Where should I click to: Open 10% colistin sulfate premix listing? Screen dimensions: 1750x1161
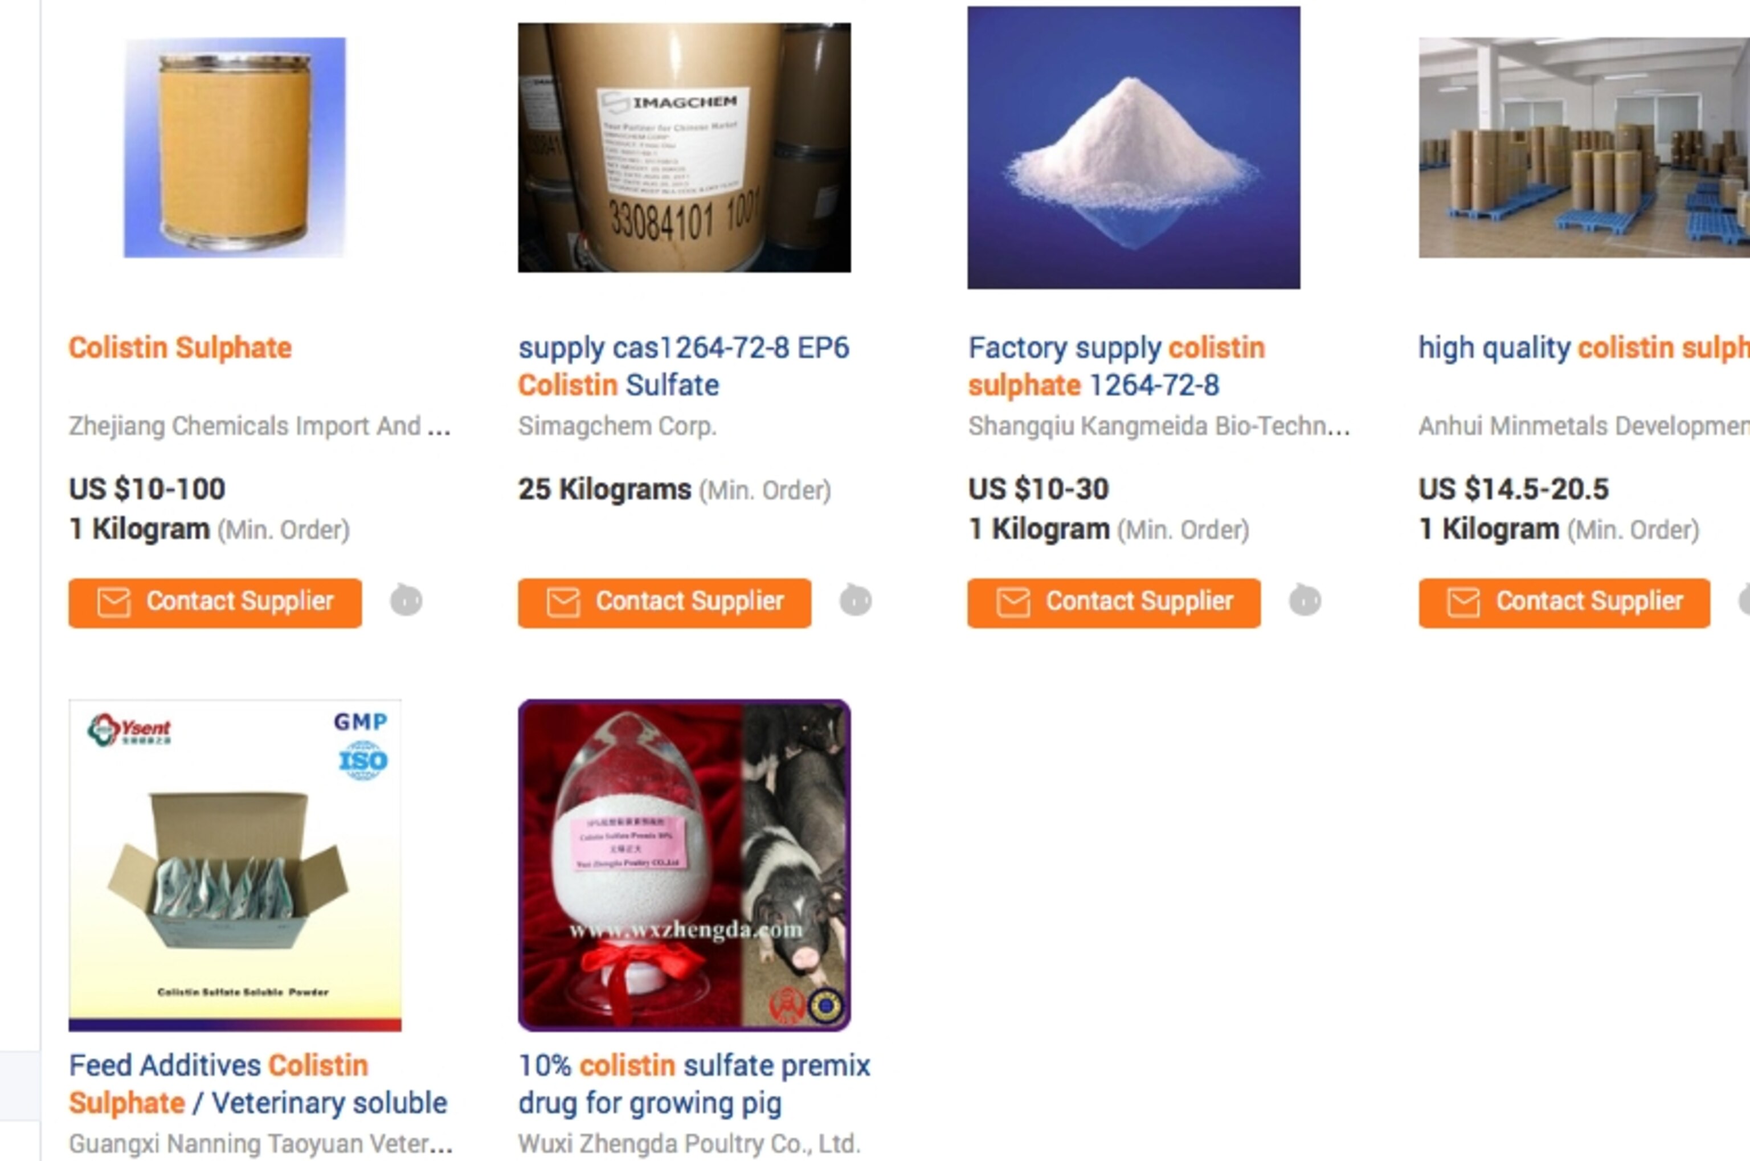coord(694,1084)
